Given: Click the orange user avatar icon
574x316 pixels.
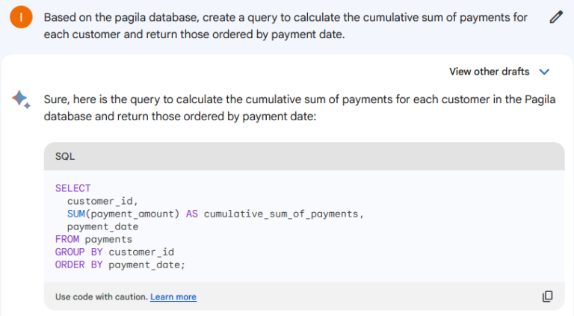Looking at the screenshot, I should [22, 17].
